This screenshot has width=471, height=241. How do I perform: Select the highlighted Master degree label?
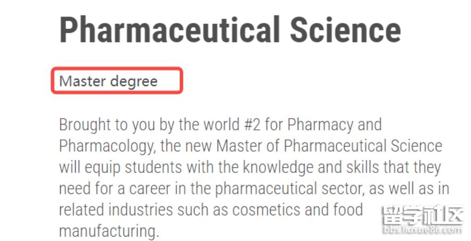tap(109, 81)
